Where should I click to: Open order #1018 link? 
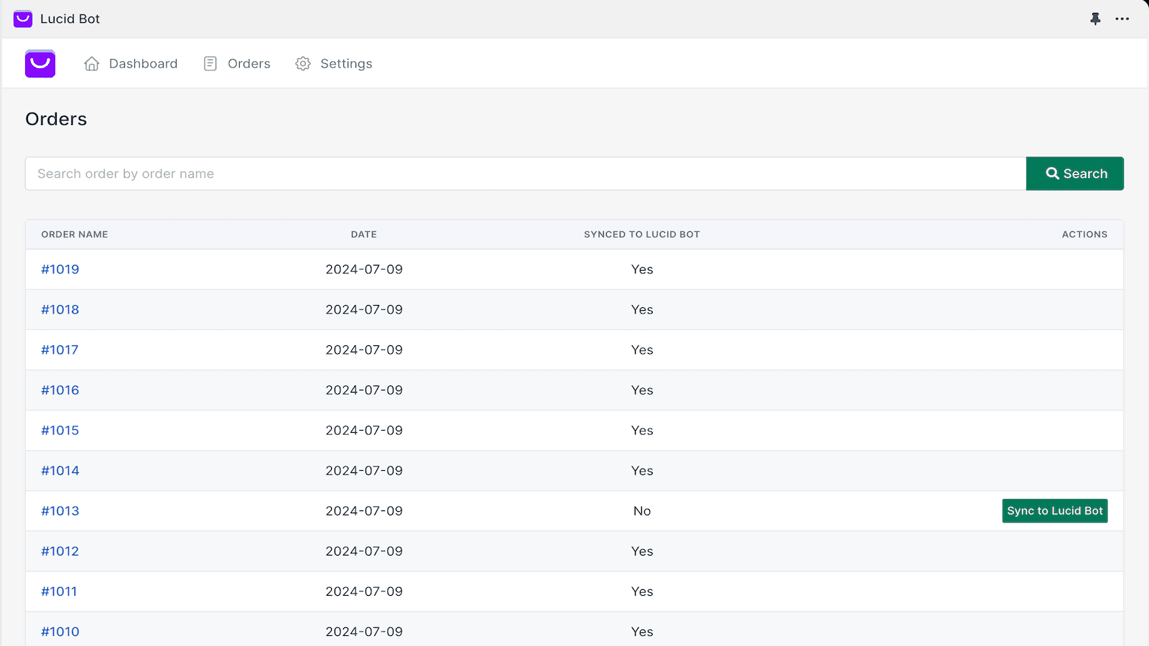point(60,310)
